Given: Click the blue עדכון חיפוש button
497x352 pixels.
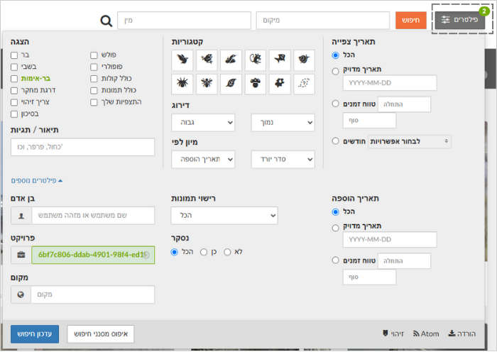Looking at the screenshot, I should 35,334.
